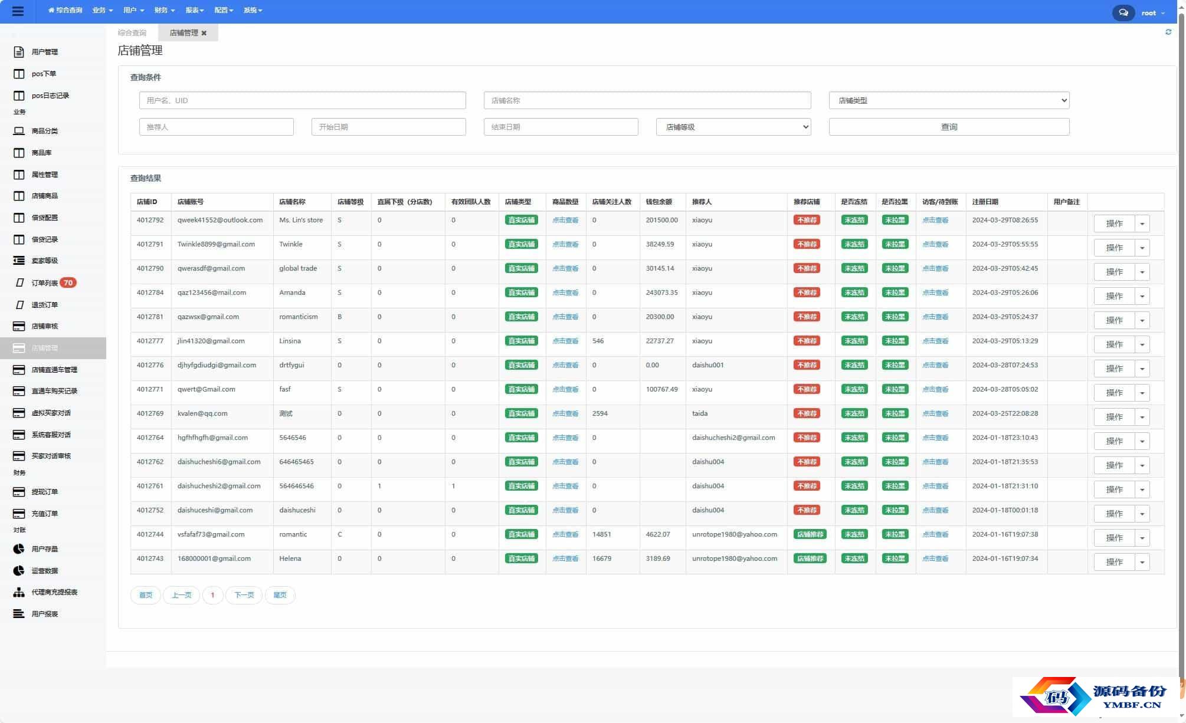Click the 商品分类 laptop icon

tap(19, 131)
